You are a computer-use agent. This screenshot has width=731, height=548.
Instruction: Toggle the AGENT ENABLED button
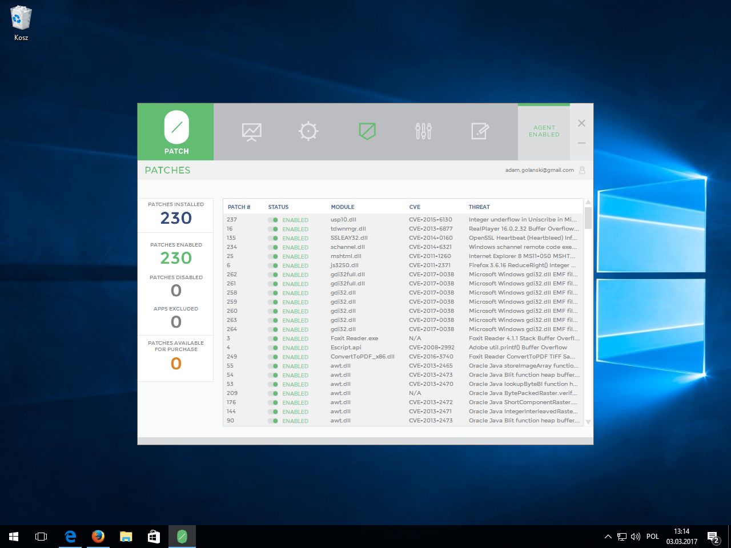pos(544,131)
